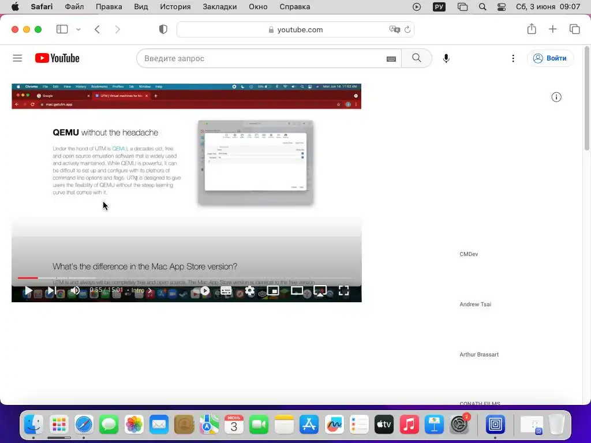
Task: Open Safari privacy report shield
Action: (x=163, y=29)
